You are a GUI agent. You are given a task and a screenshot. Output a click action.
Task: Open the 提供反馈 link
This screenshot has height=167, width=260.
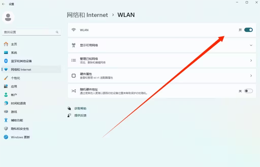point(80,115)
